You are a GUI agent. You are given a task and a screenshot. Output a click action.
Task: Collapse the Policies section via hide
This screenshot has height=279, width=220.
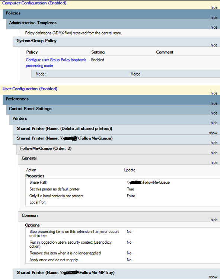coord(214,17)
